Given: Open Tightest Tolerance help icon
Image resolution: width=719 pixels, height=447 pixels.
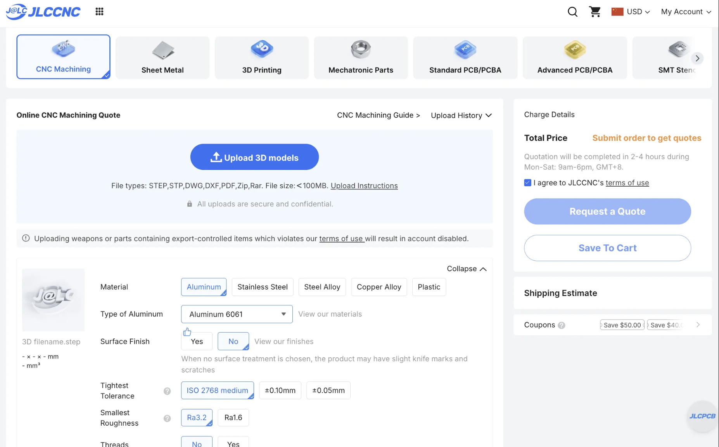Looking at the screenshot, I should 167,391.
